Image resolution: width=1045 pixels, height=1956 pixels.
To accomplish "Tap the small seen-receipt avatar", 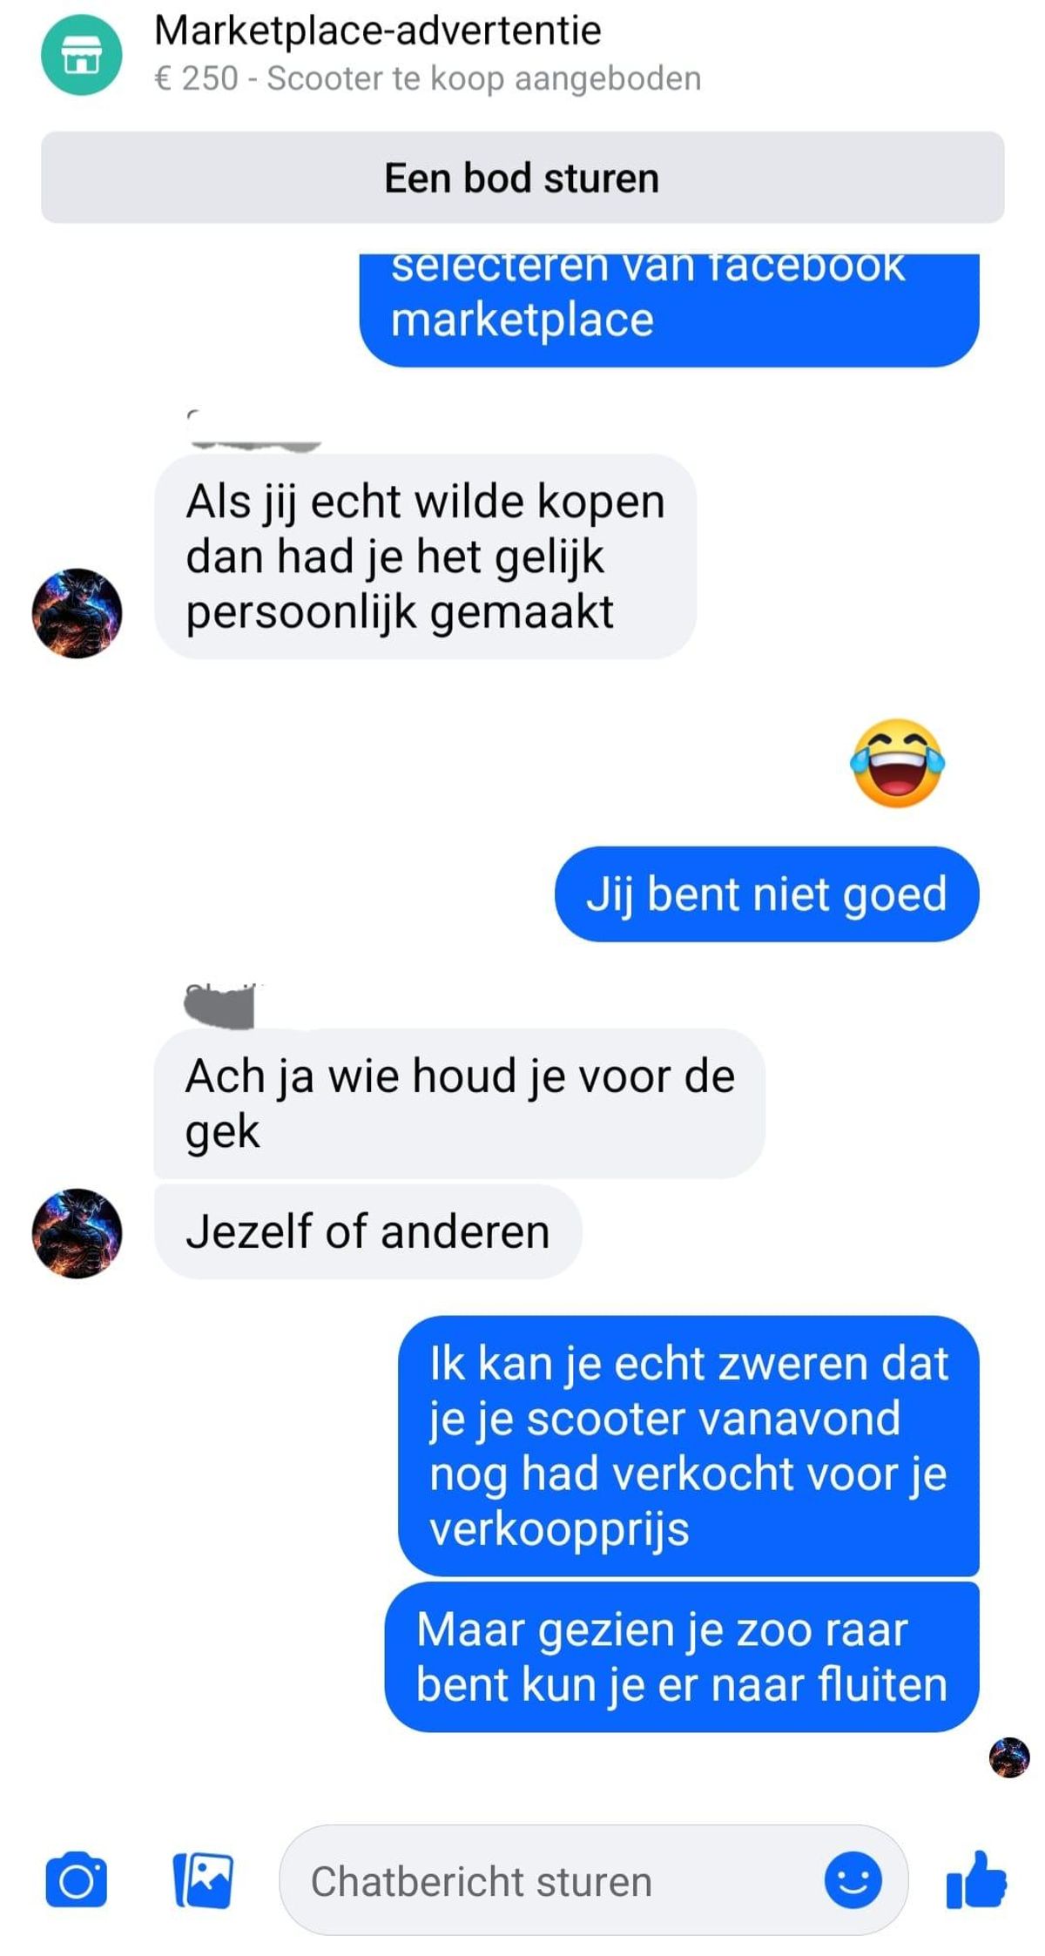I will pos(1009,1757).
